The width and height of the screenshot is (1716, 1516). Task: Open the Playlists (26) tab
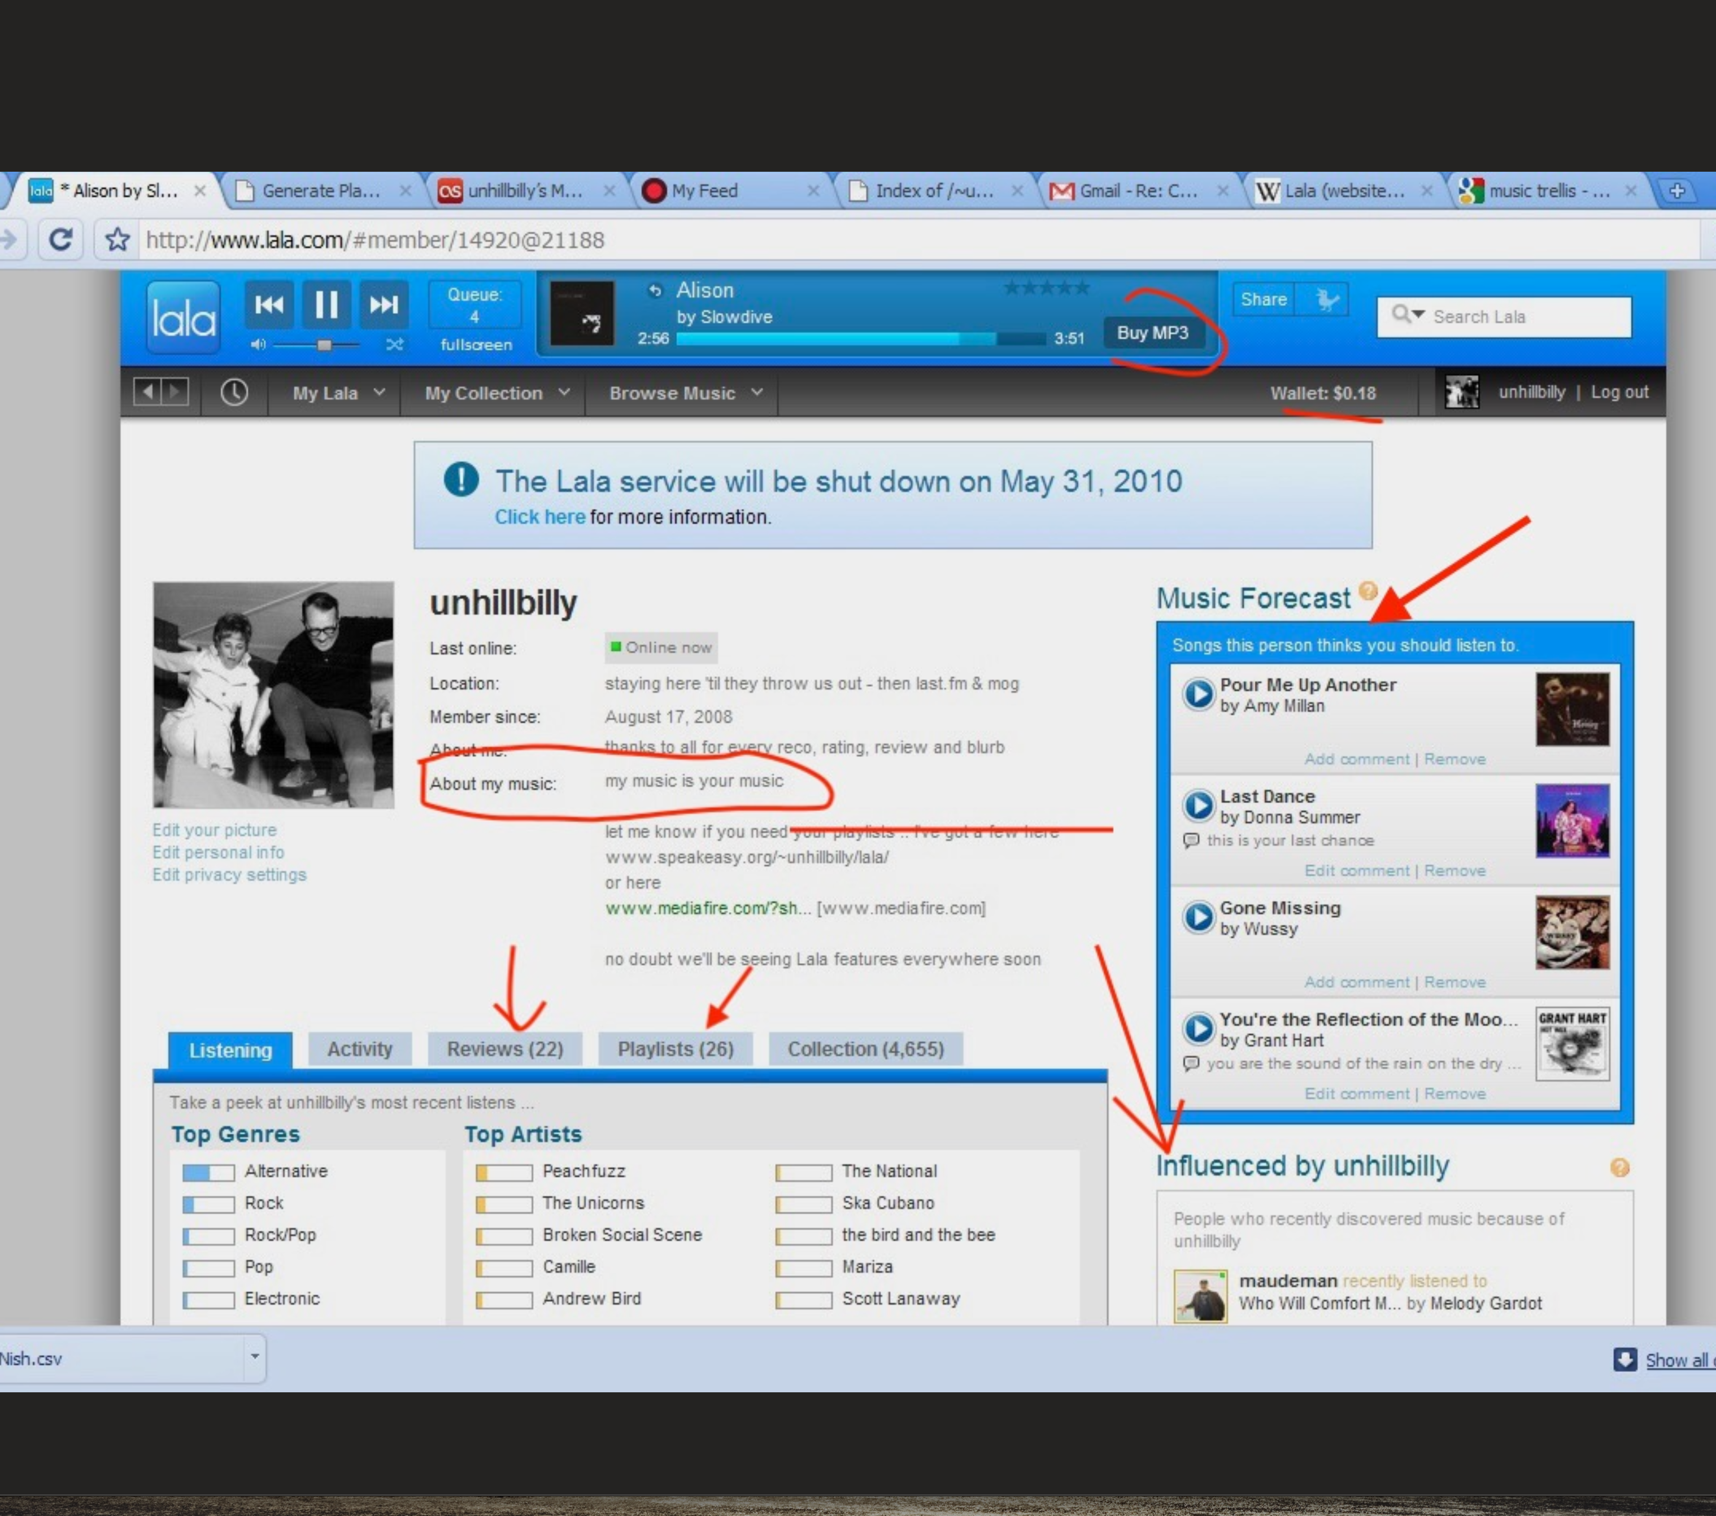675,1048
